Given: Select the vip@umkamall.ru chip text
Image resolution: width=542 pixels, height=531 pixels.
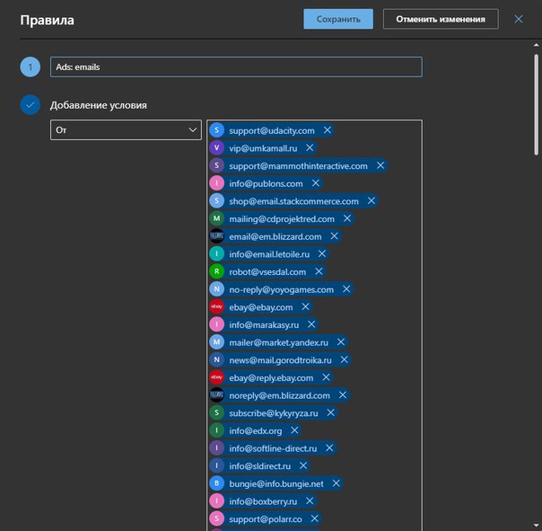Looking at the screenshot, I should coord(263,148).
